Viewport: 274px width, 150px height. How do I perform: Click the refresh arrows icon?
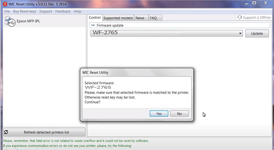[x=6, y=132]
